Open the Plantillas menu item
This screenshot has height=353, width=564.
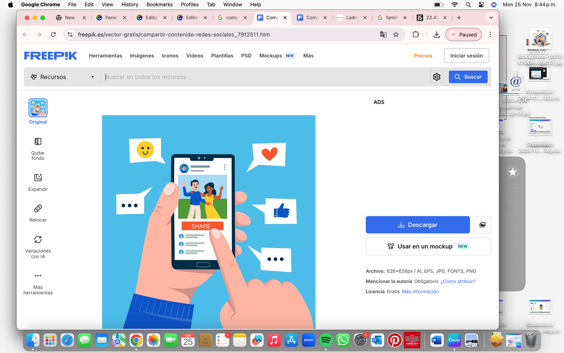click(222, 56)
